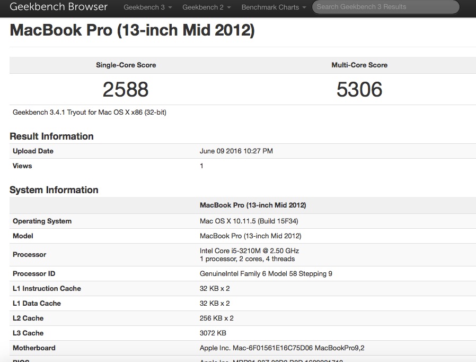Focus the Search Geekbench 3 Results field
This screenshot has height=362, width=476.
(385, 7)
